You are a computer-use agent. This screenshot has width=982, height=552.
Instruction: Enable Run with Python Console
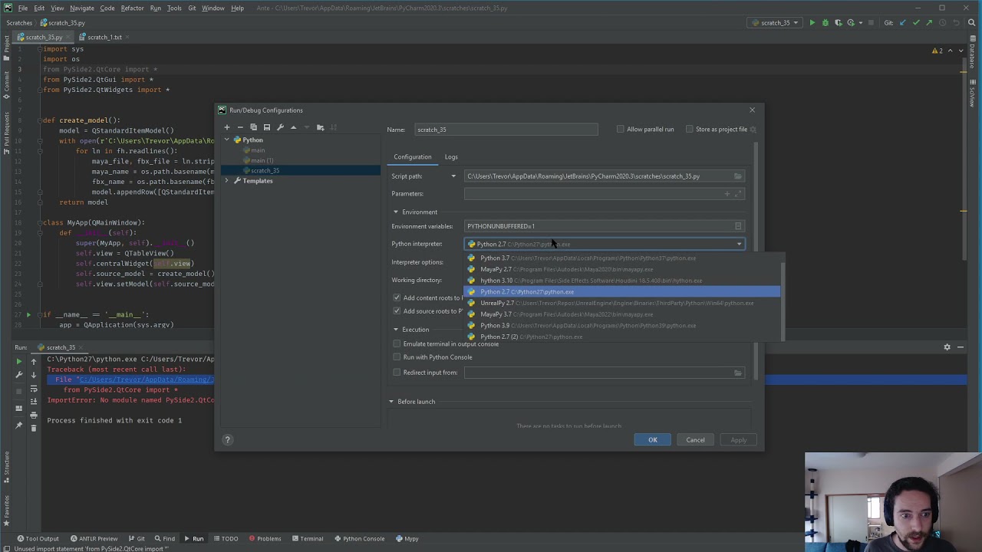pos(397,357)
